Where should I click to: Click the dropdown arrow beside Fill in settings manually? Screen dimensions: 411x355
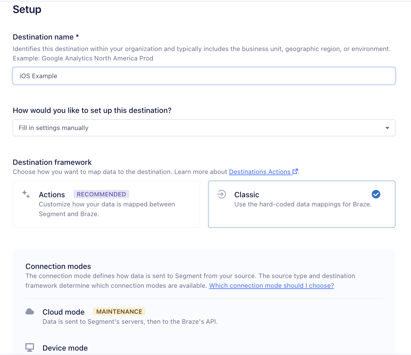pyautogui.click(x=387, y=128)
